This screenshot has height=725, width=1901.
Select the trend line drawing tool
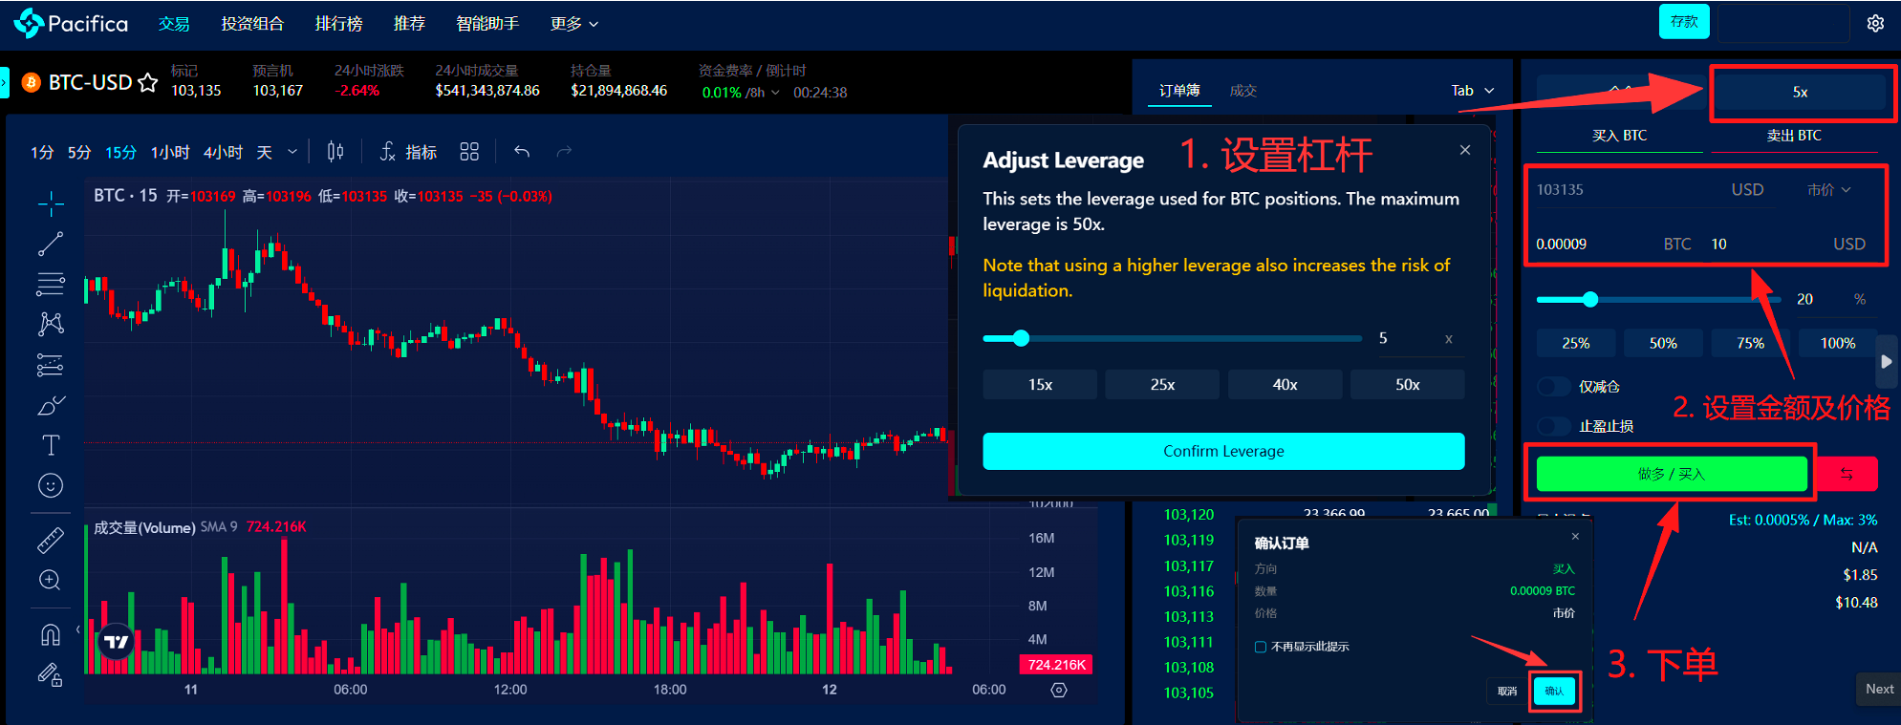(51, 244)
